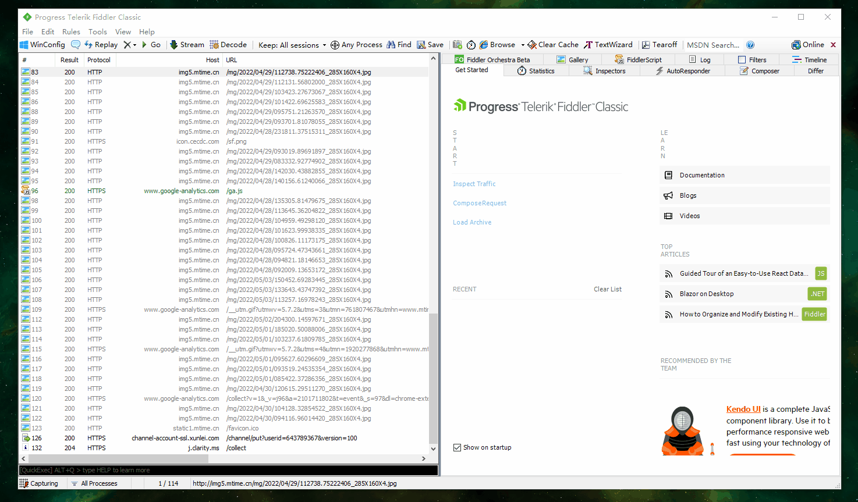
Task: Open the Browse dropdown arrow
Action: [x=523, y=45]
